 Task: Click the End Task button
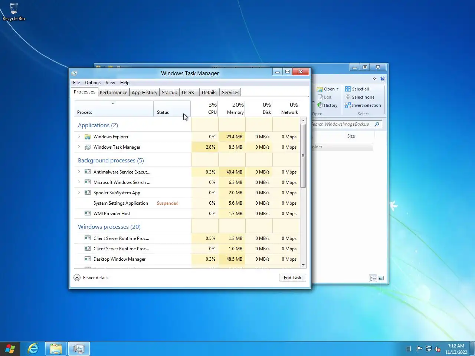(292, 278)
